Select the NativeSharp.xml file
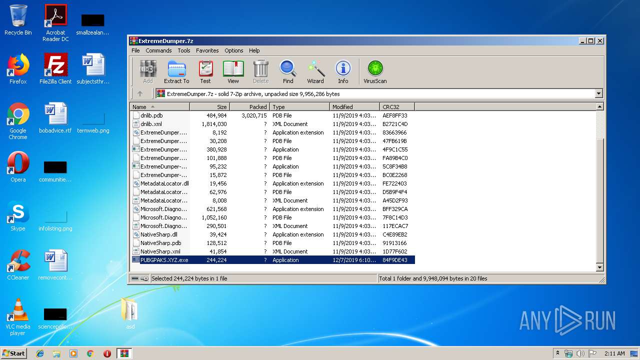 point(272,251)
